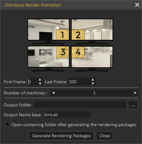Click the Output Folder path field
The image size is (142, 144).
tap(80, 105)
